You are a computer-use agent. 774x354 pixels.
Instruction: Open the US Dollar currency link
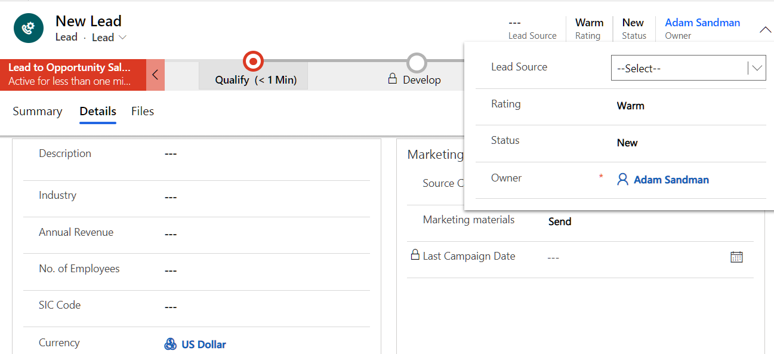tap(203, 344)
